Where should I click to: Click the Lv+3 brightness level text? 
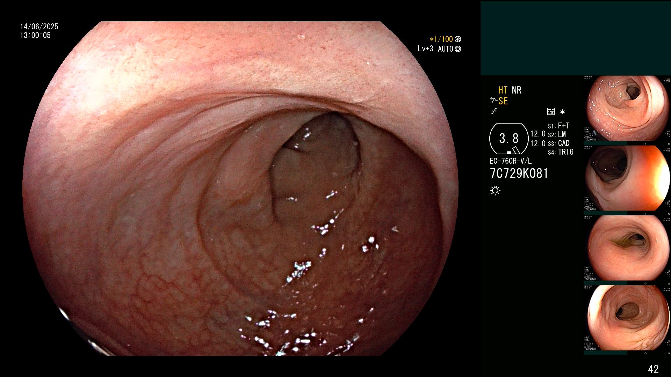tap(425, 49)
